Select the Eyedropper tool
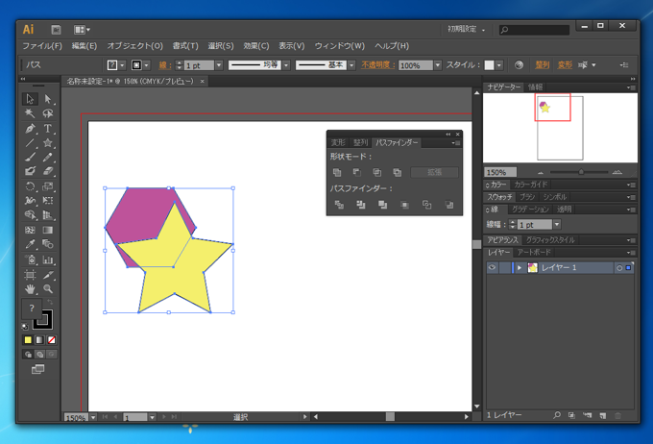The height and width of the screenshot is (444, 653). click(30, 244)
